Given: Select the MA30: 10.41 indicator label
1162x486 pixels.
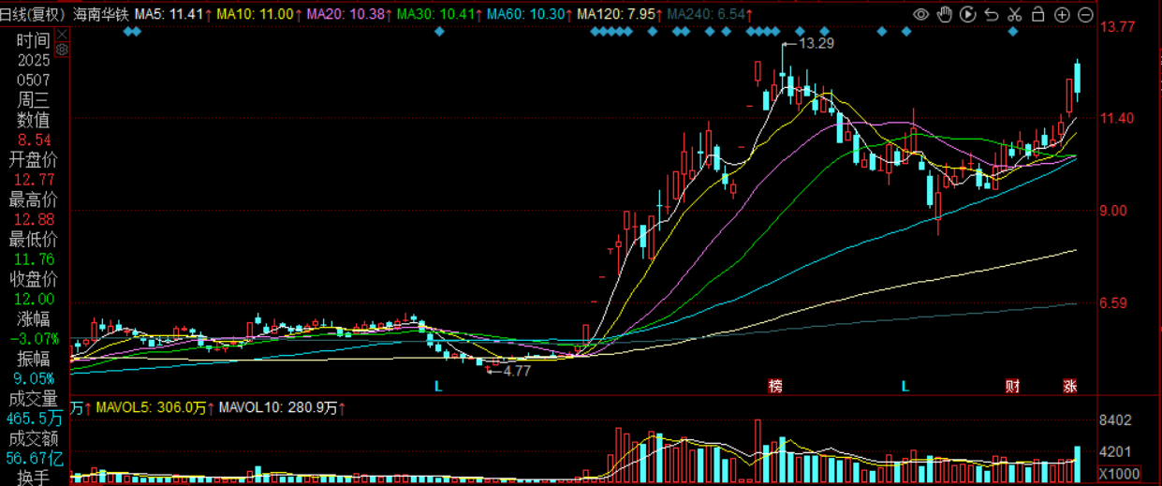Looking at the screenshot, I should (x=434, y=15).
